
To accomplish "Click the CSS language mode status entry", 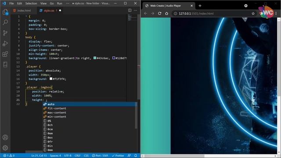I will pyautogui.click(x=86, y=156).
